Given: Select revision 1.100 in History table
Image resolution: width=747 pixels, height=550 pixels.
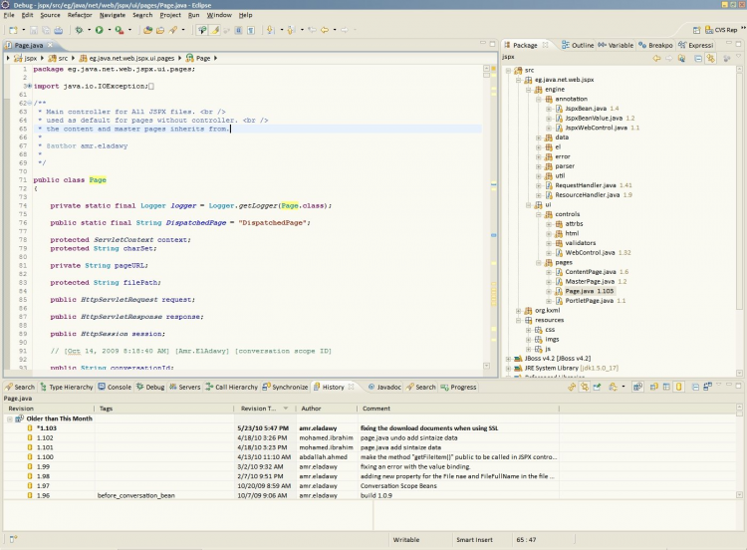Looking at the screenshot, I should coord(45,456).
